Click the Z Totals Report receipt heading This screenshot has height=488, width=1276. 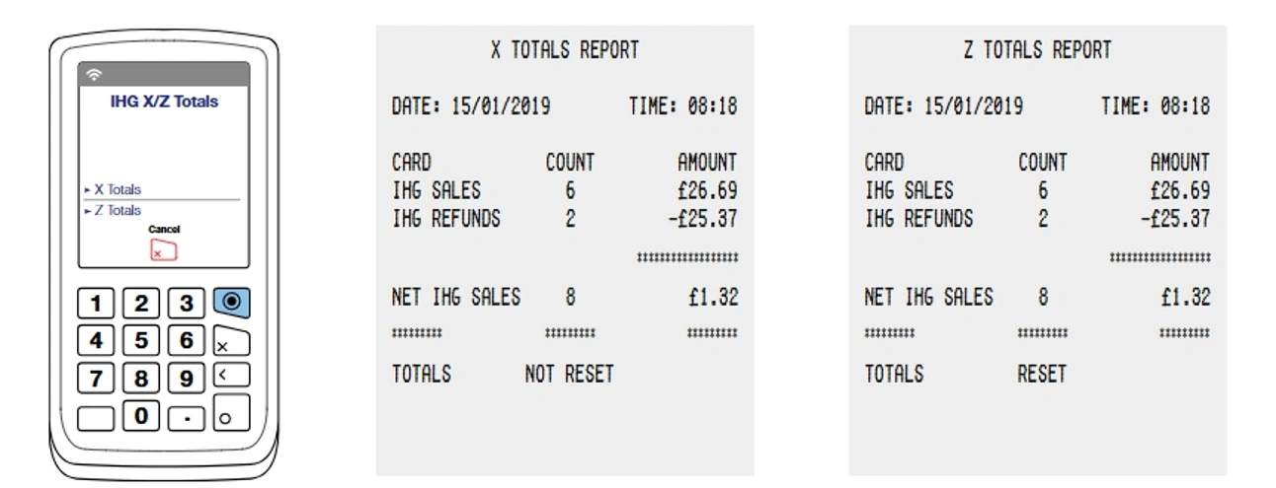(x=1037, y=50)
